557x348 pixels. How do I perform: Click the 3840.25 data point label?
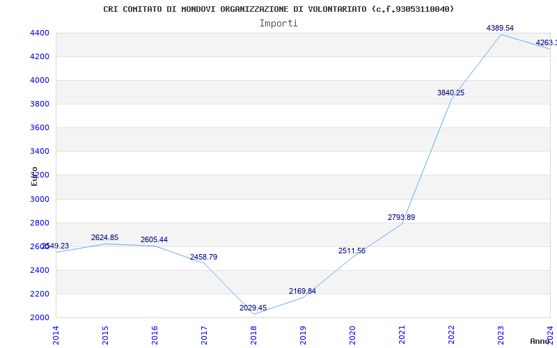point(450,93)
